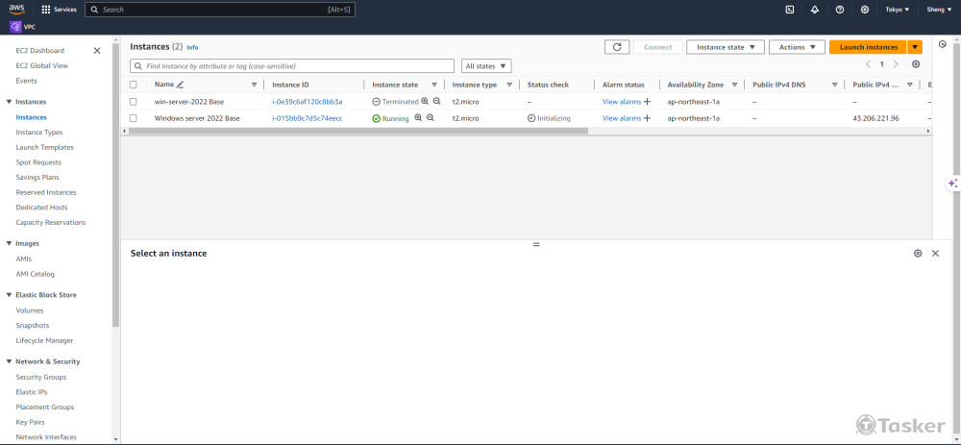Go to Volumes under Elastic Block Store
961x445 pixels.
(30, 310)
